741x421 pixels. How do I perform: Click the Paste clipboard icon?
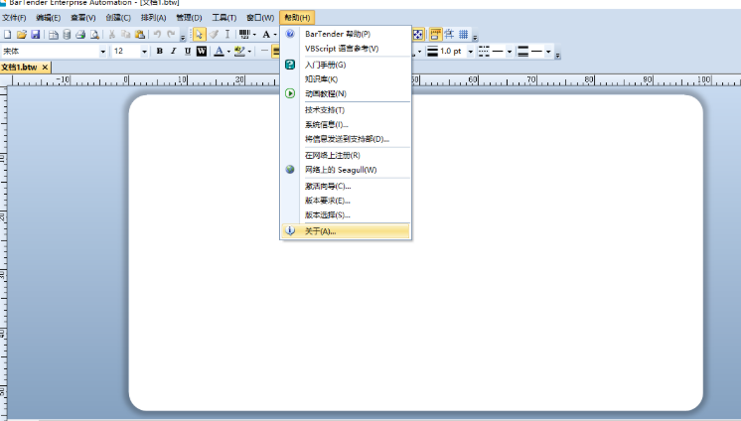pyautogui.click(x=140, y=35)
